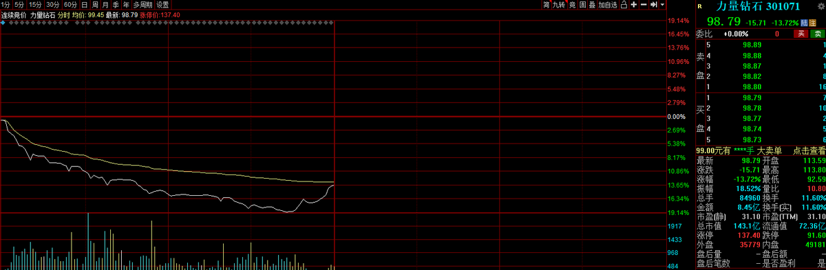826x270 pixels.
Task: Click the stock title 力量钻石 301071
Action: (759, 6)
